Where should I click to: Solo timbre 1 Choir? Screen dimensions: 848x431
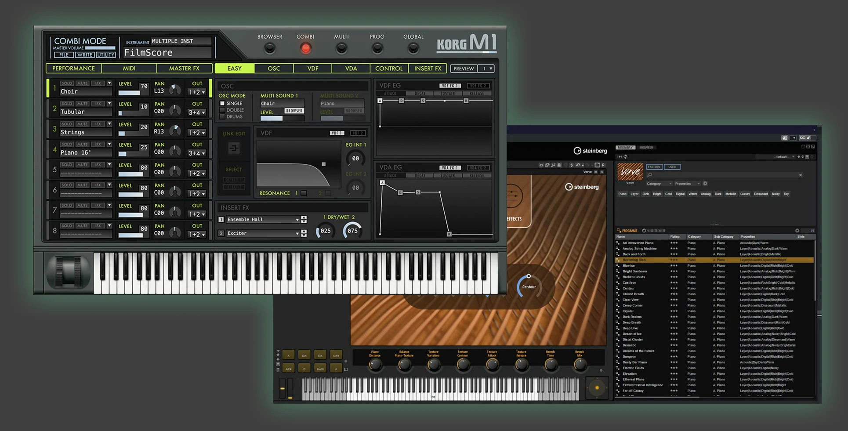[x=67, y=83]
